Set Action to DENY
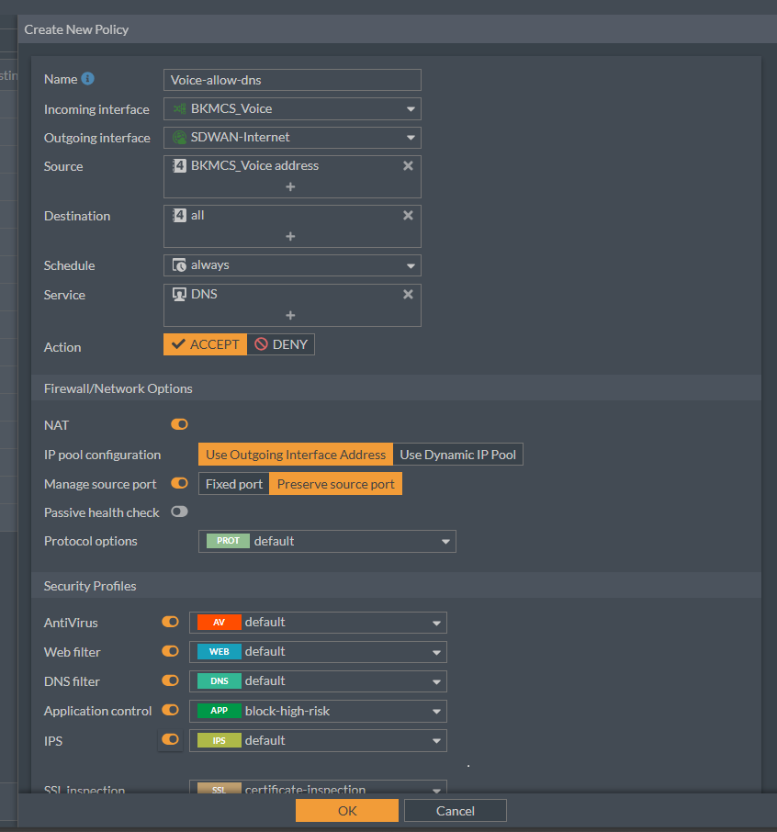777x832 pixels. [281, 344]
